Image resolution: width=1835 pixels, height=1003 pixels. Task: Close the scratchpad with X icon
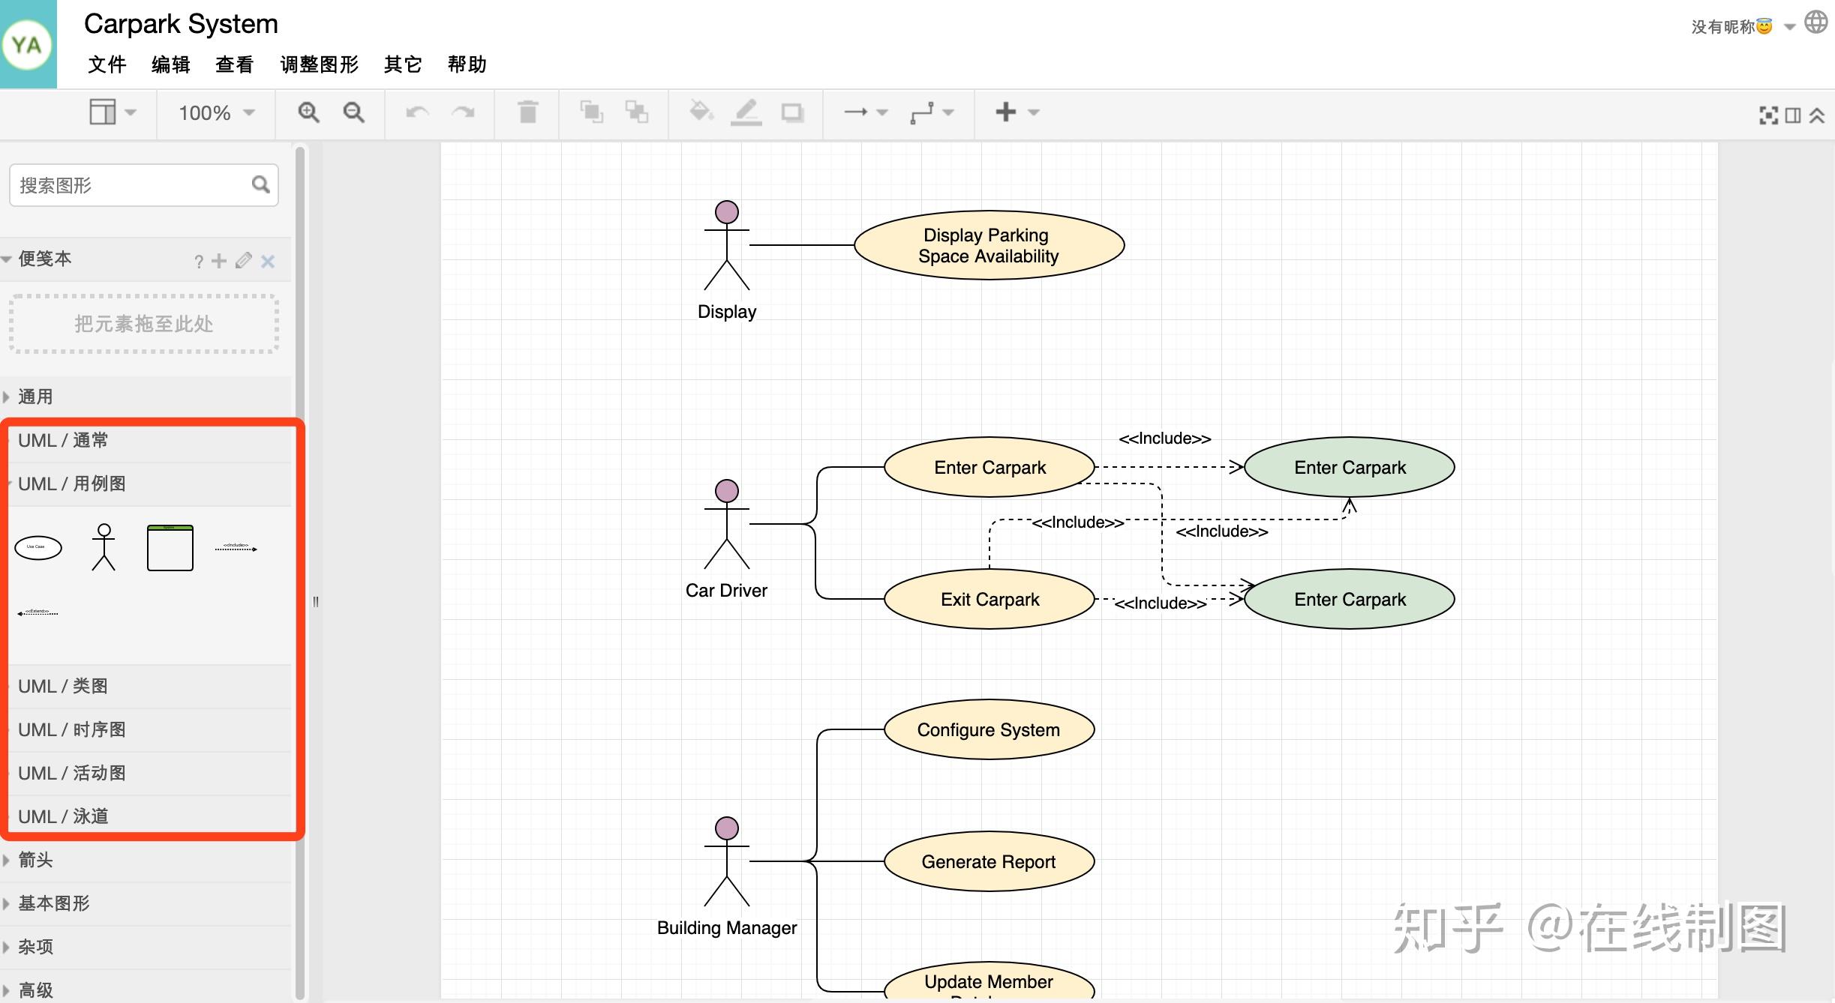point(268,261)
